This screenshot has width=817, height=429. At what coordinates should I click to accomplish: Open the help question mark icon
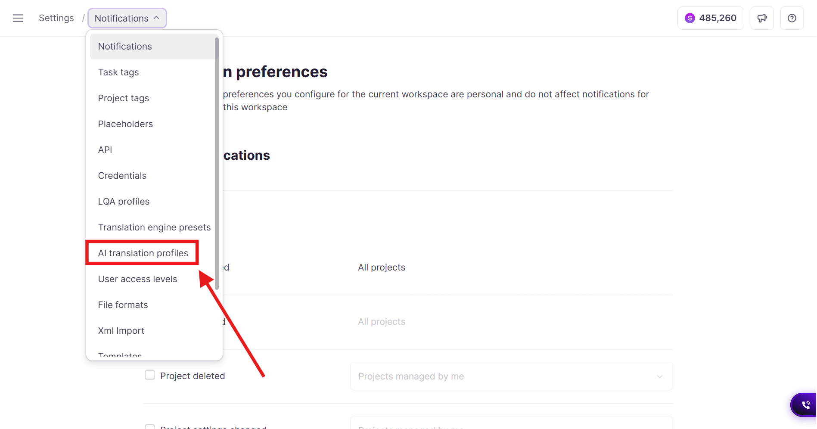coord(792,18)
